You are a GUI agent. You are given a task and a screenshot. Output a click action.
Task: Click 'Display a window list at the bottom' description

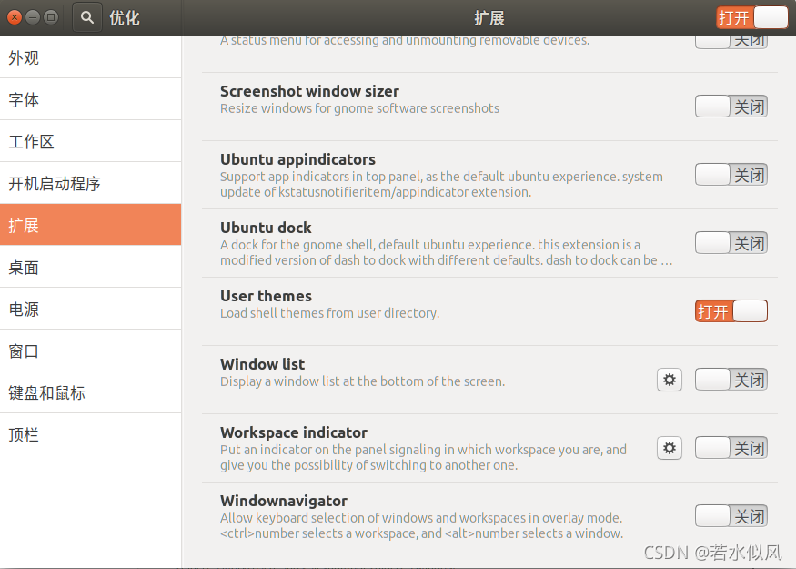pos(362,381)
